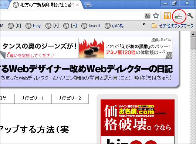Select the カテゴリー2 tab
Viewport: 196px width, 144px height.
pos(70,99)
